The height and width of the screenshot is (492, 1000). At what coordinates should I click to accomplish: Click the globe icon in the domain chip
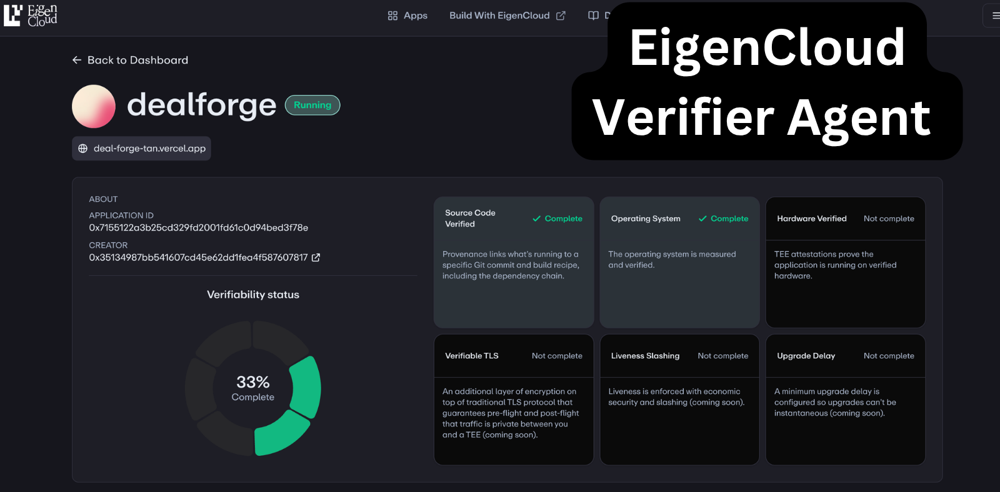(x=82, y=149)
